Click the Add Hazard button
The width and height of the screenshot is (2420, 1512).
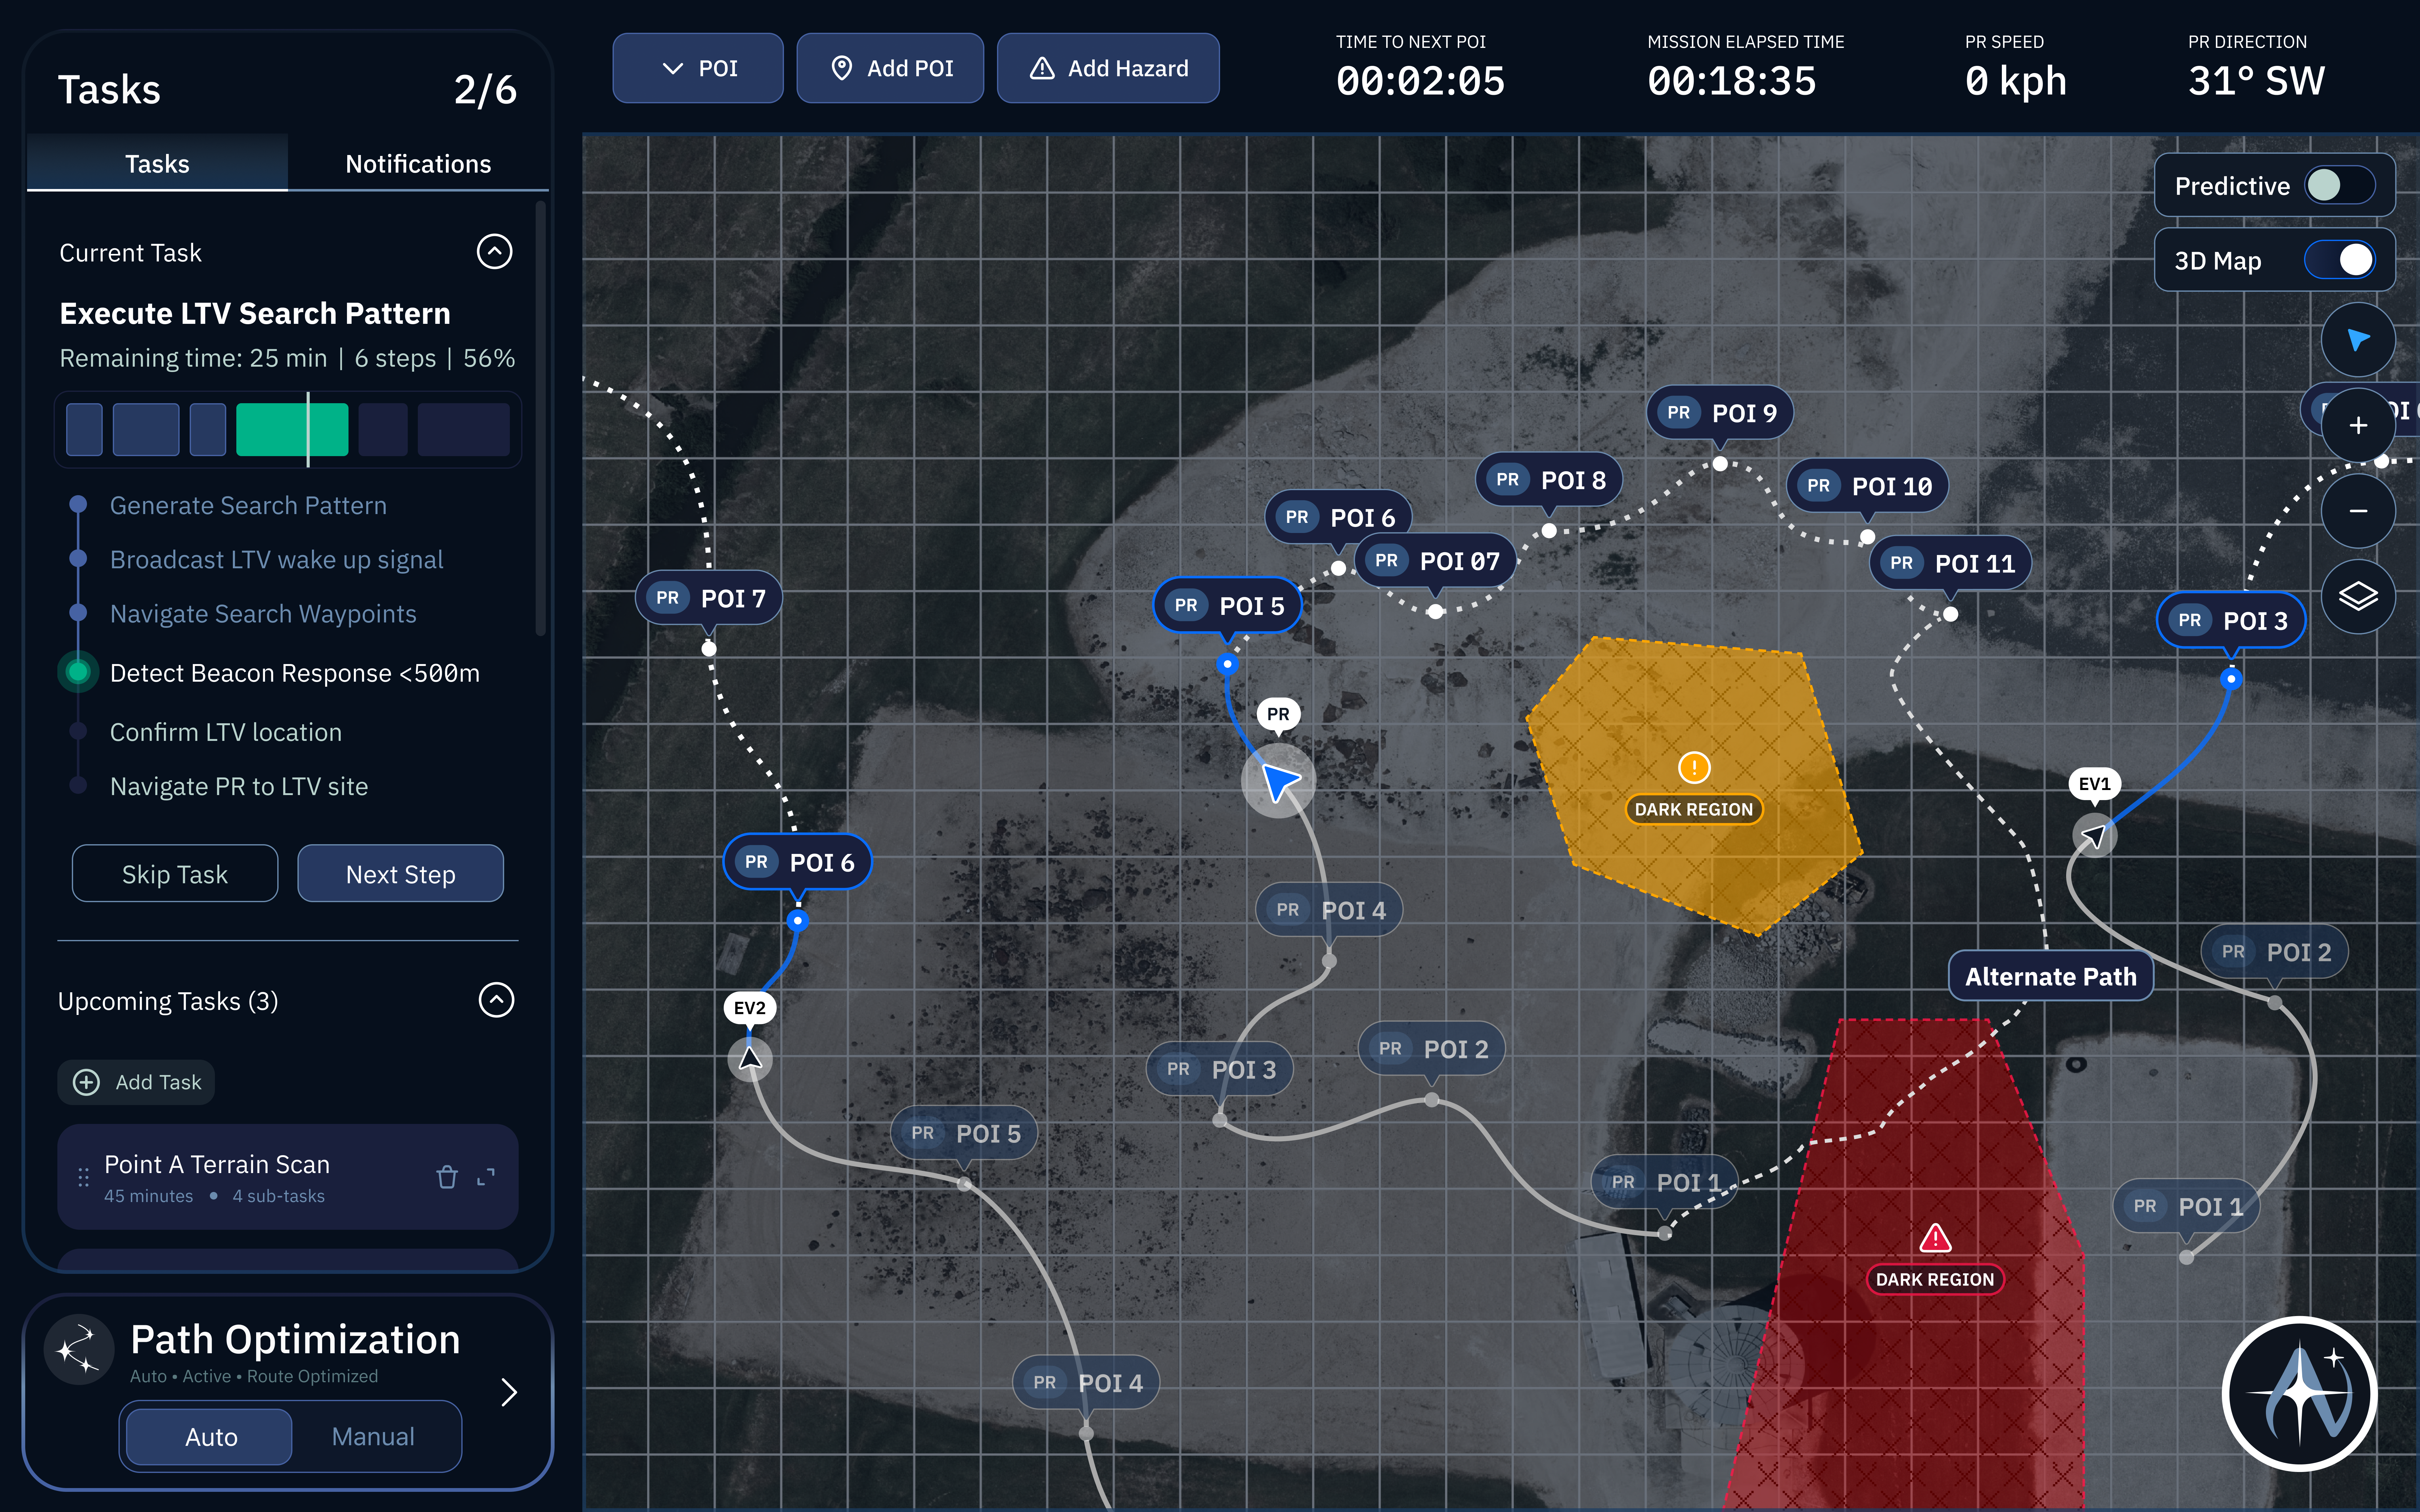point(1108,68)
